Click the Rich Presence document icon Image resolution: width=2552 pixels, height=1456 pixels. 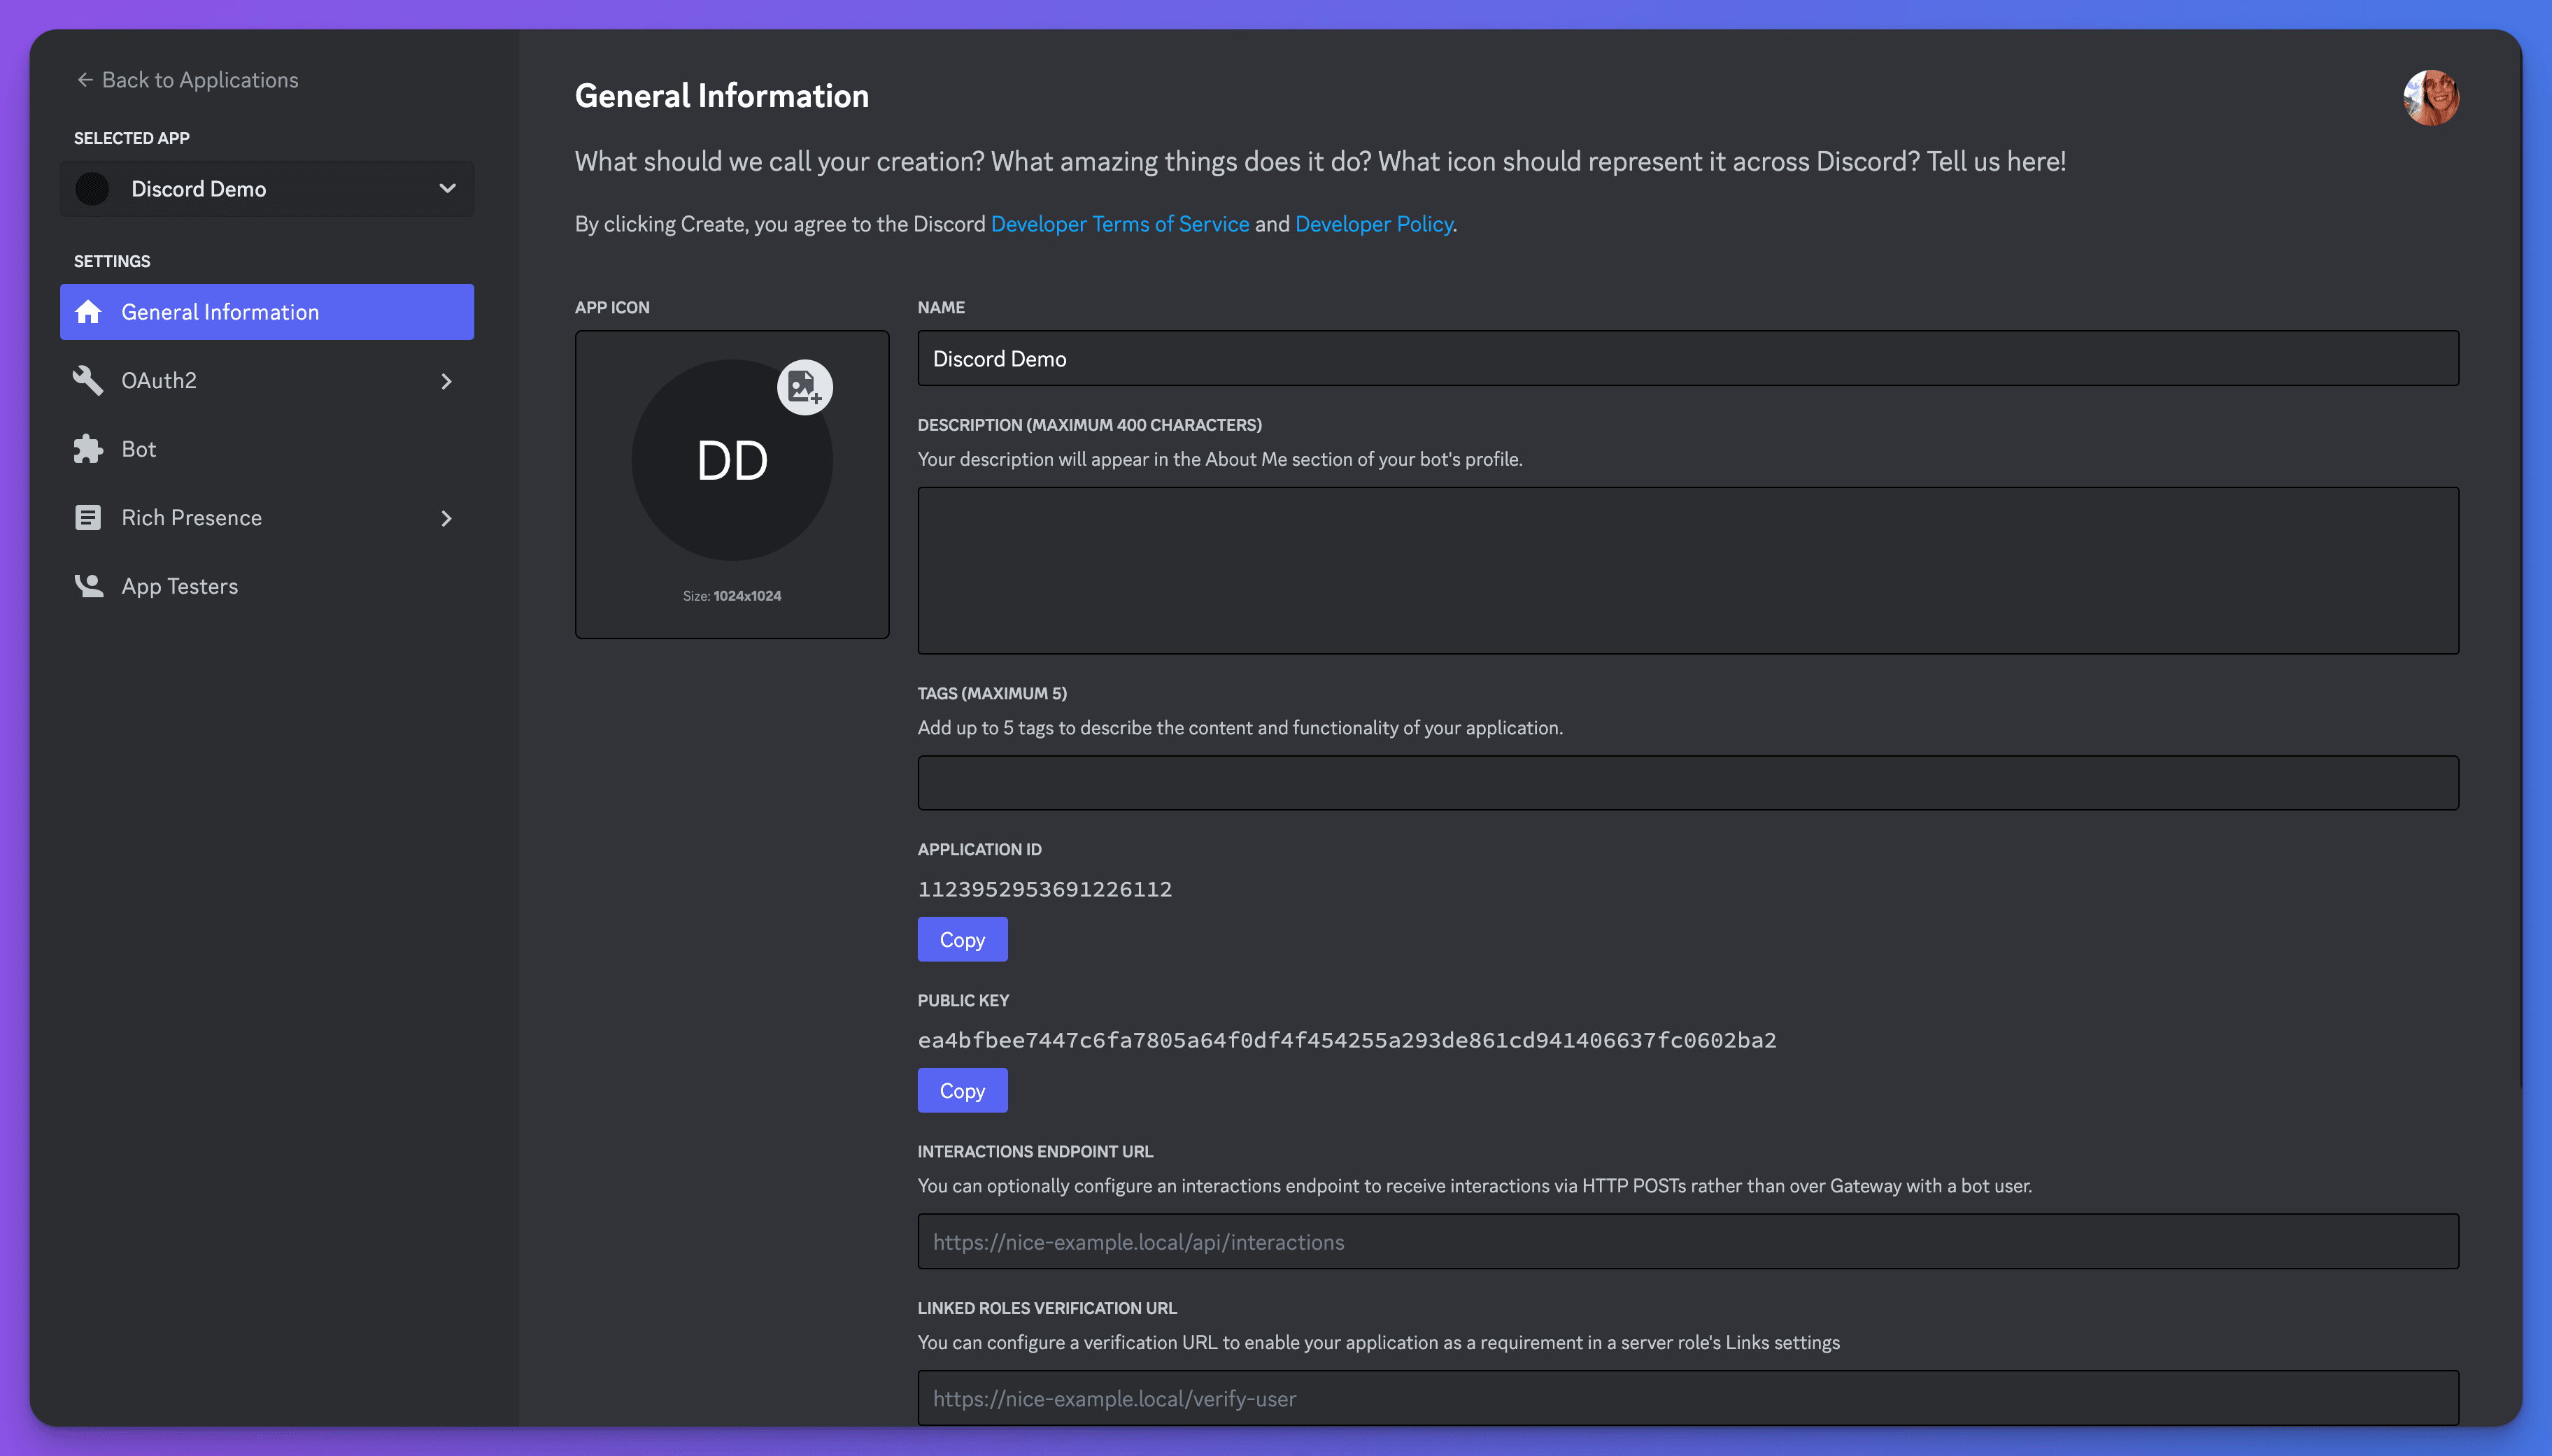(x=88, y=517)
